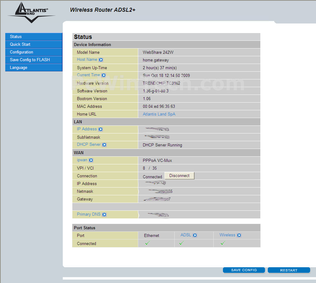Open the Primary DNS link
Image resolution: width=316 pixels, height=283 pixels.
[x=89, y=214]
